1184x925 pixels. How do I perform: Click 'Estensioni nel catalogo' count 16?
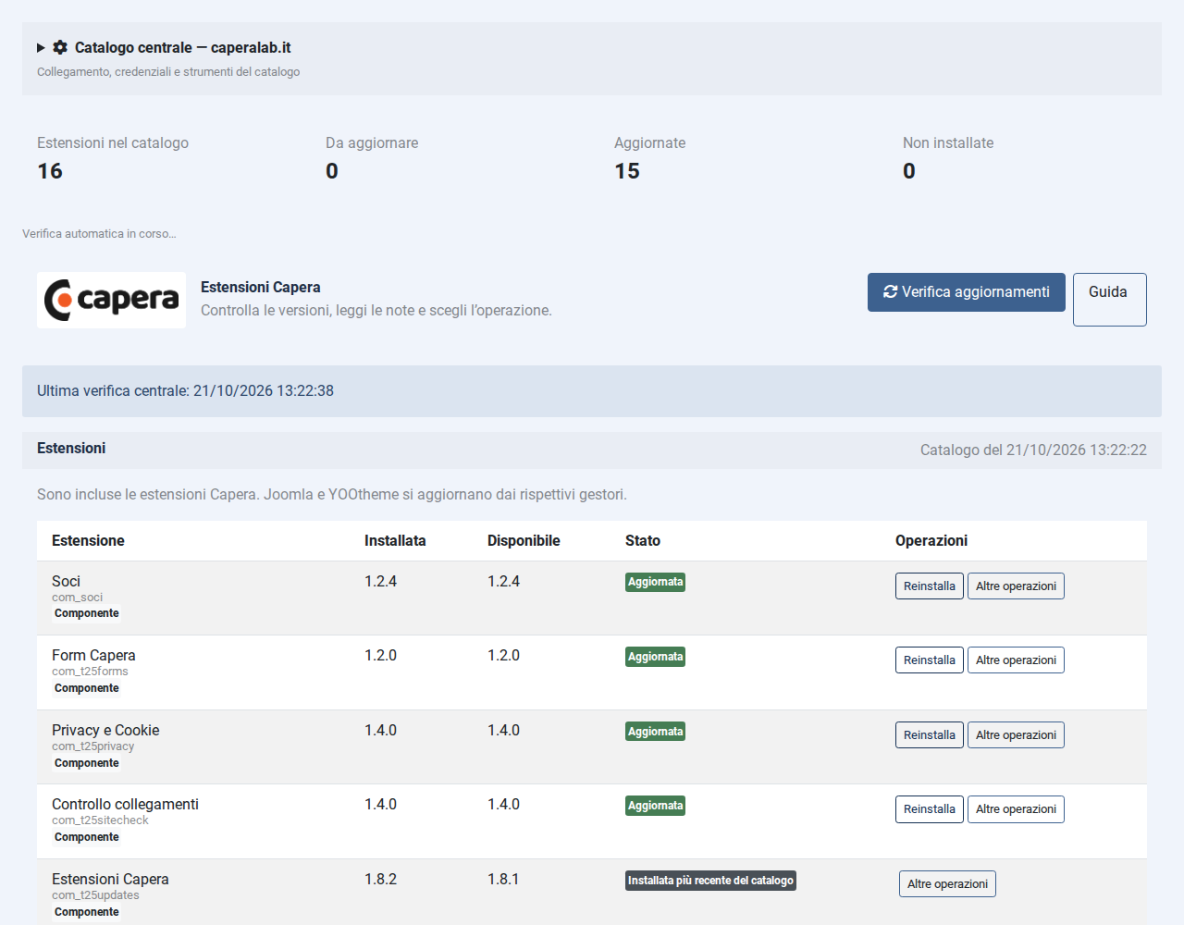point(50,171)
